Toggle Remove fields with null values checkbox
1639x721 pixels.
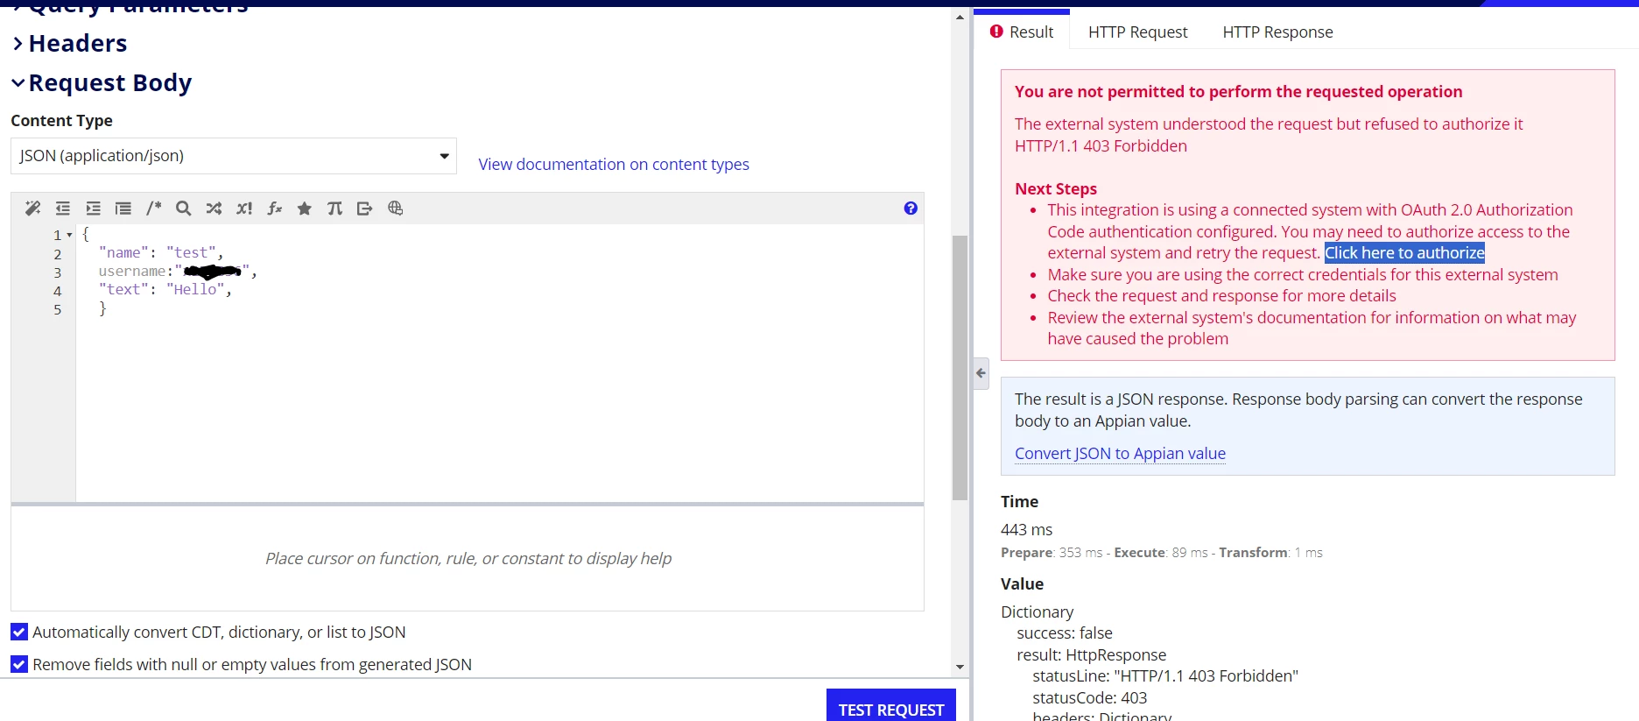(19, 664)
